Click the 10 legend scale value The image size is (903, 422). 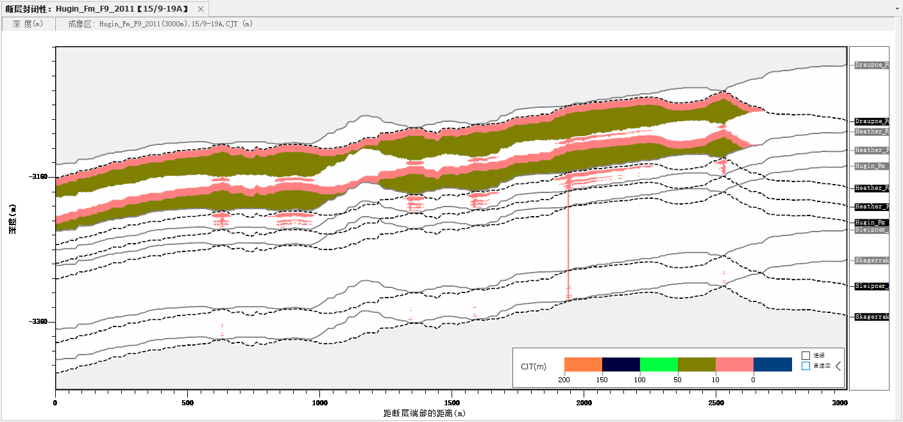716,380
